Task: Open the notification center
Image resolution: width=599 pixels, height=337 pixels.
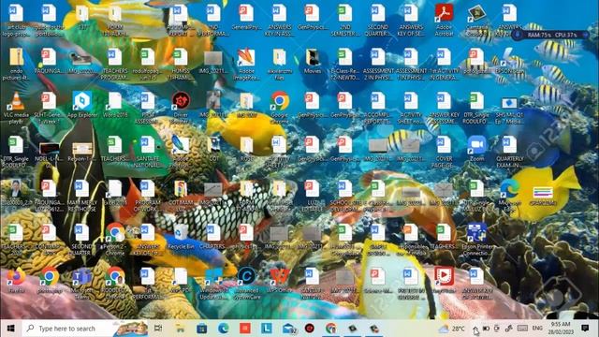Action: click(585, 329)
